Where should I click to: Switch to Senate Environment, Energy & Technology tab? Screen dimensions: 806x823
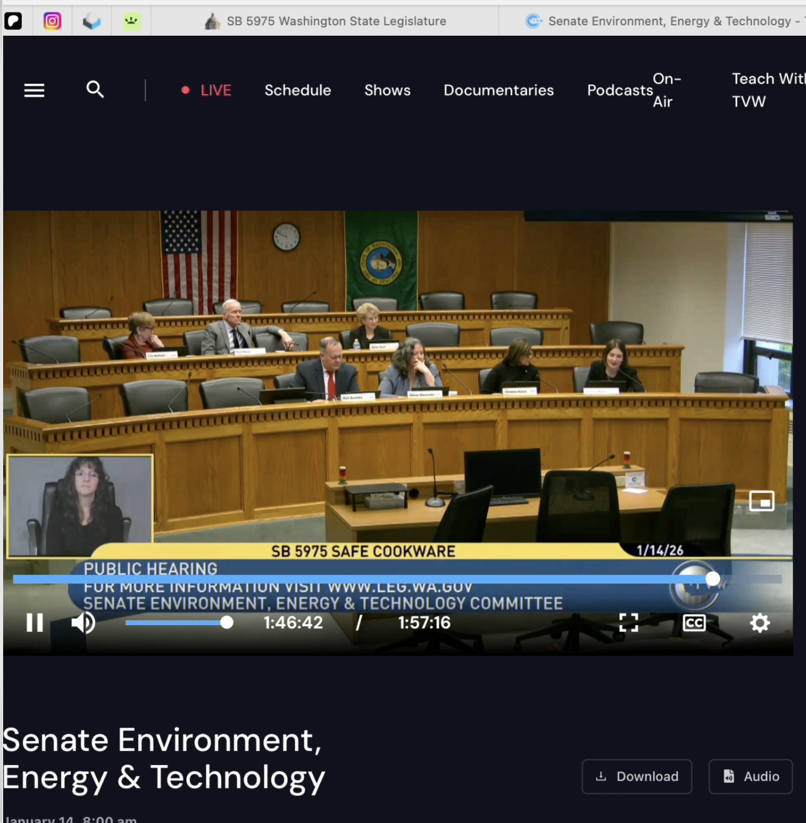pyautogui.click(x=663, y=21)
